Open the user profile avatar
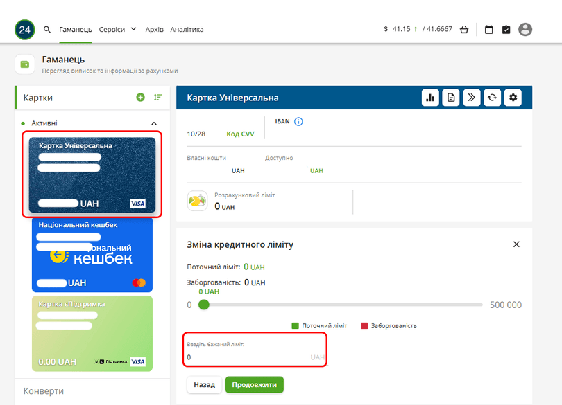This screenshot has height=405, width=562. tap(525, 29)
